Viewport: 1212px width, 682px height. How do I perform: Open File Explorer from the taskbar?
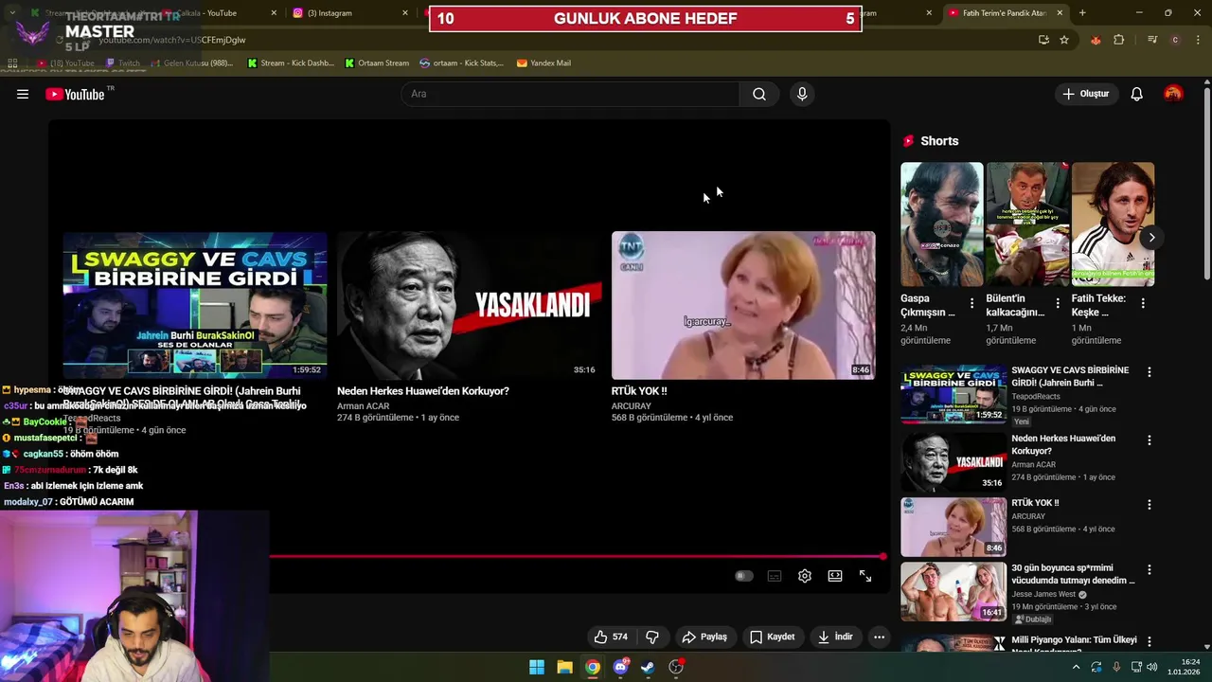click(x=564, y=667)
